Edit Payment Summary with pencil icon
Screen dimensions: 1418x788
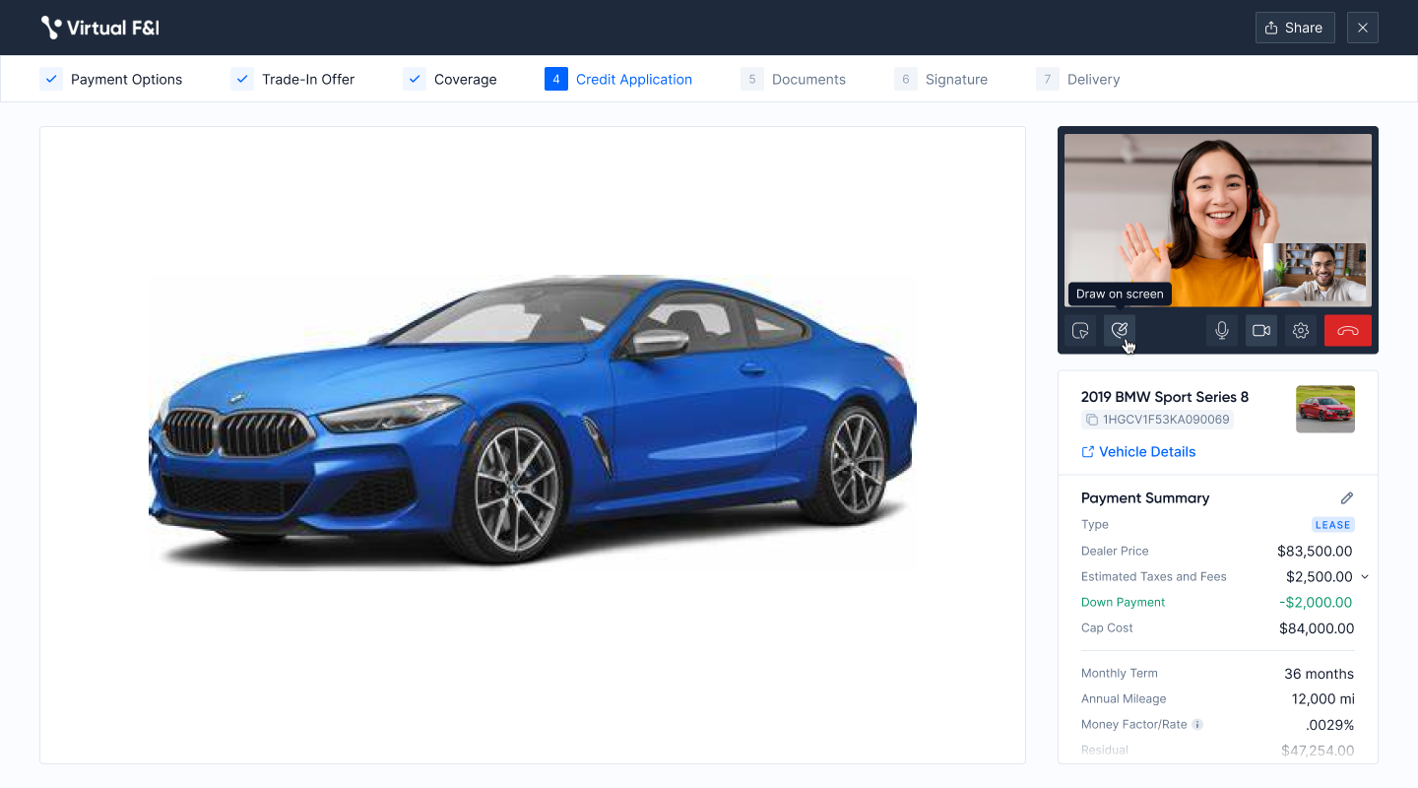[1346, 498]
